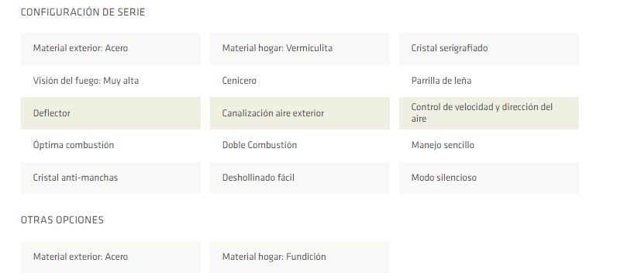Click the empty area right of 'Material hogar: Fundición'
This screenshot has height=280, width=624.
click(488, 257)
